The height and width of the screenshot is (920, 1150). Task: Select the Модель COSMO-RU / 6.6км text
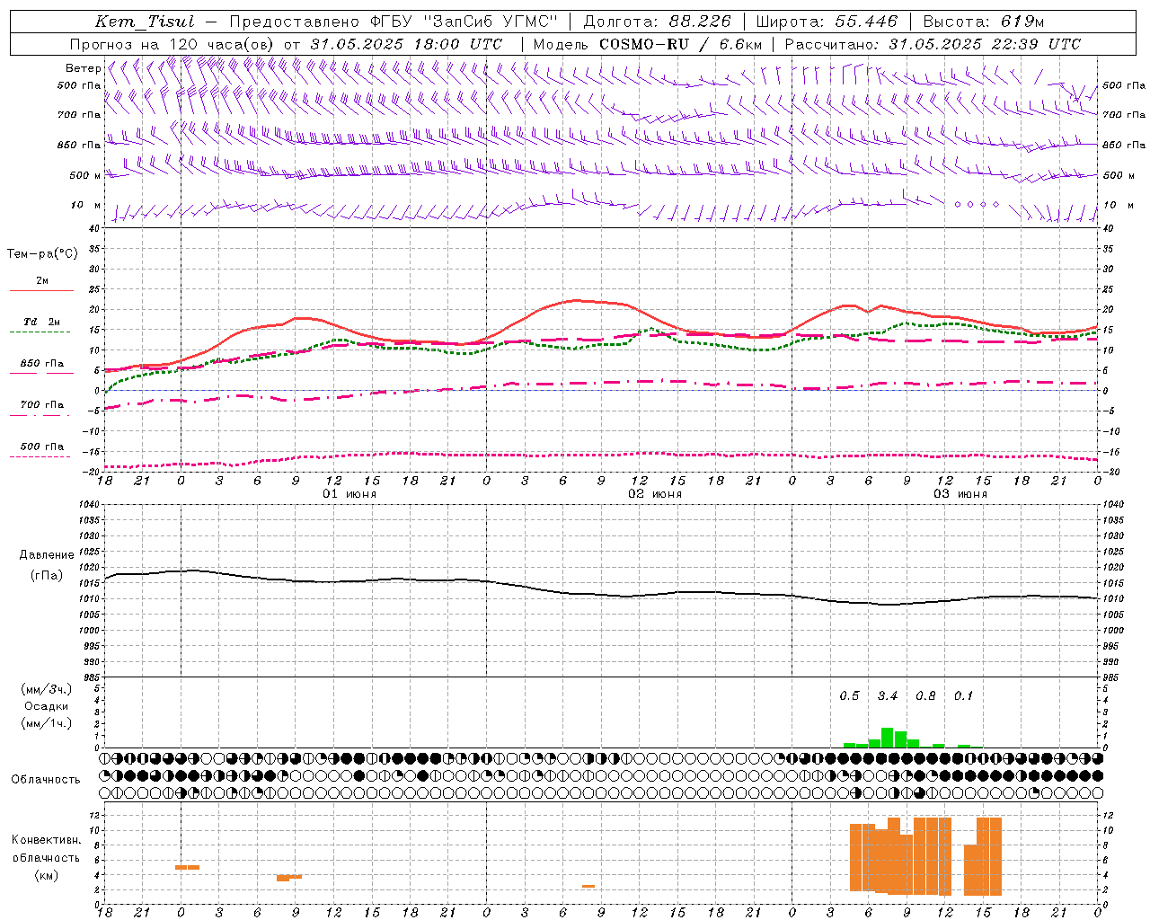[648, 44]
